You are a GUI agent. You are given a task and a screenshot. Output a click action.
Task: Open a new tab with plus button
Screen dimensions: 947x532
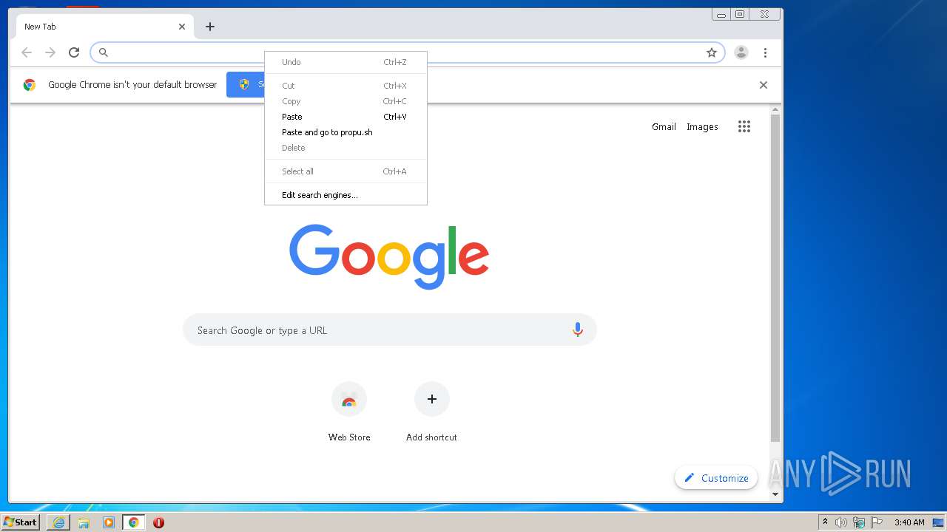pos(210,27)
